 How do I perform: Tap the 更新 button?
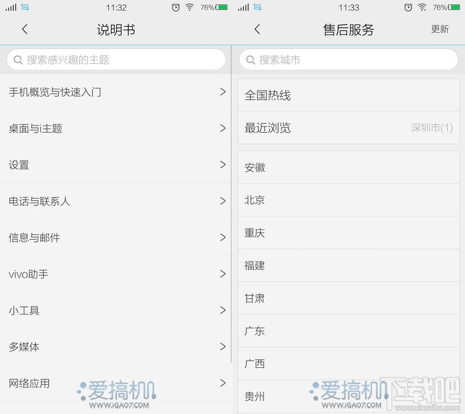click(x=440, y=29)
